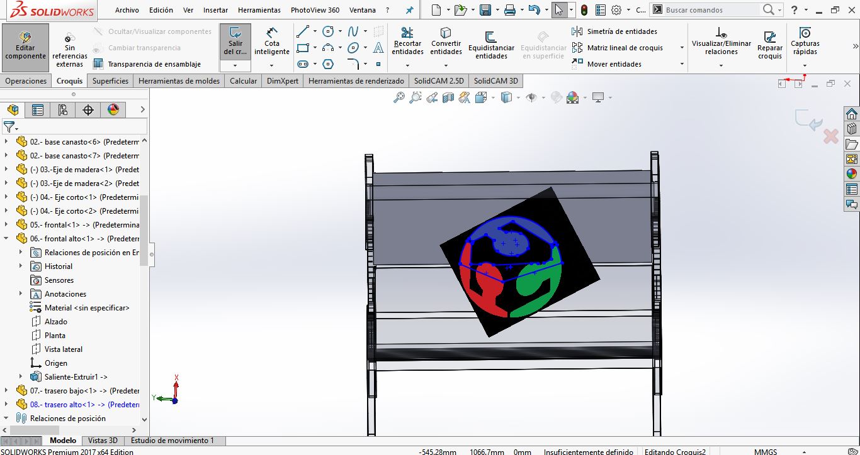Open the PropertyManager panel tab
This screenshot has height=455, width=860.
(38, 110)
